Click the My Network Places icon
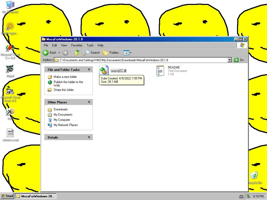This screenshot has width=267, height=200. pyautogui.click(x=50, y=125)
